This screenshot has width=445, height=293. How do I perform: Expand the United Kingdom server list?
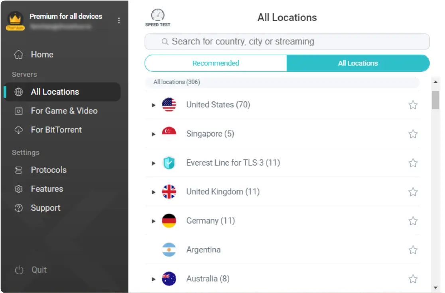point(154,192)
